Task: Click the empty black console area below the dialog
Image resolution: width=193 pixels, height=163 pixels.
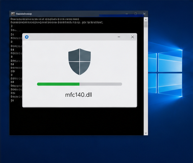Action: pyautogui.click(x=76, y=121)
